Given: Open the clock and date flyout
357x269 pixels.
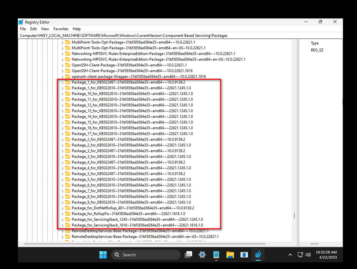Looking at the screenshot, I should [x=326, y=255].
